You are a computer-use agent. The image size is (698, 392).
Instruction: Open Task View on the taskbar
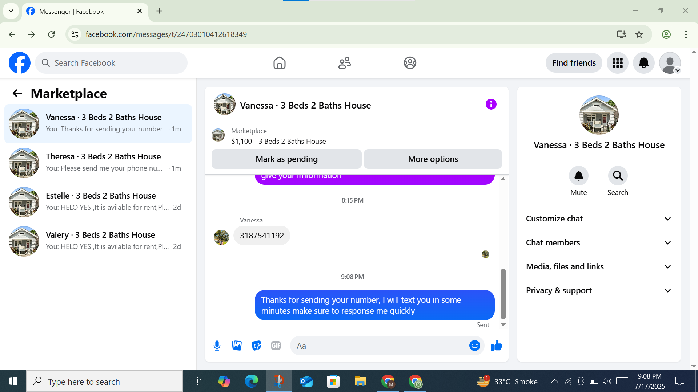[196, 381]
